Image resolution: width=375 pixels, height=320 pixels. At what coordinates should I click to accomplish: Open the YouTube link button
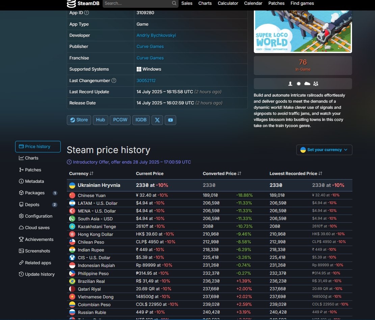pos(170,120)
